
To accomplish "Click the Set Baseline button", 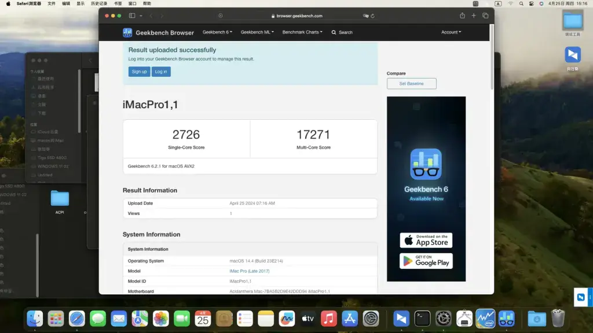I will tap(412, 83).
